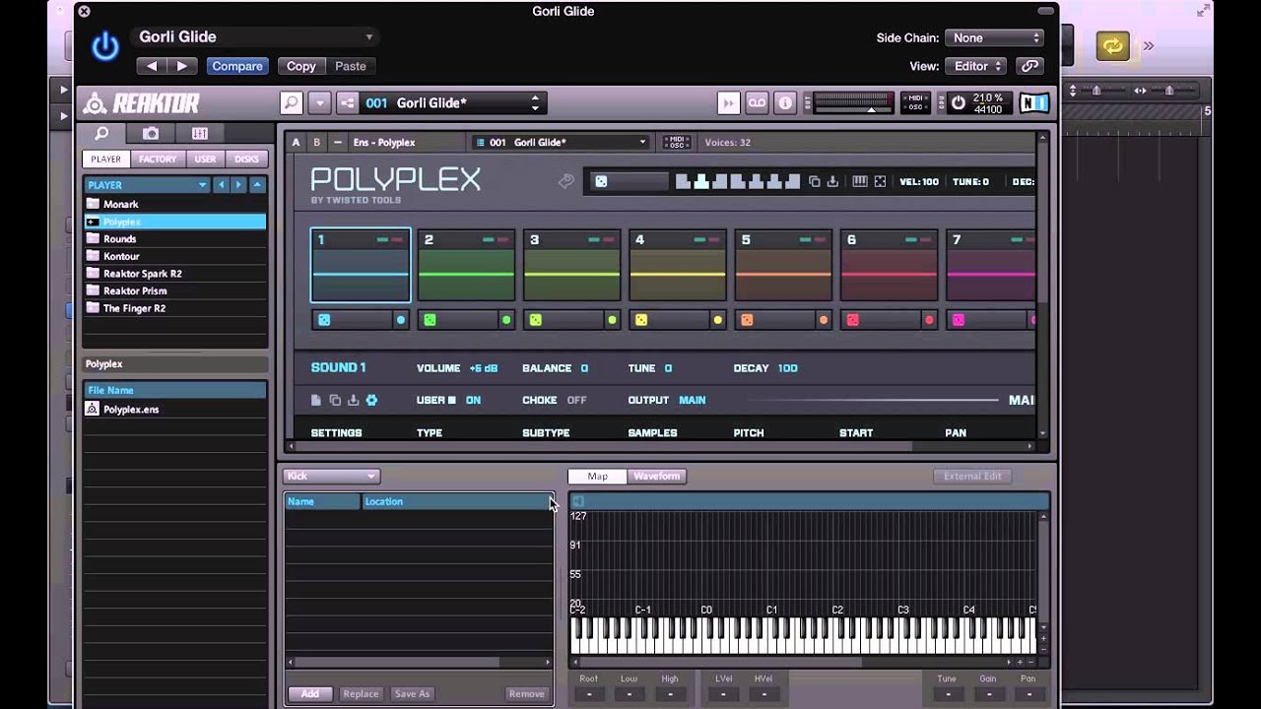This screenshot has width=1261, height=709.
Task: Select the Polyplex.ens file
Action: coord(131,409)
